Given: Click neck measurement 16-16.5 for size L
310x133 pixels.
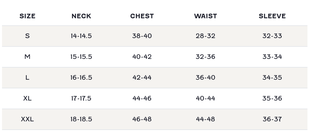Looking at the screenshot, I should [x=81, y=77].
